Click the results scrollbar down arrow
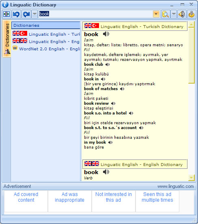 [x=191, y=178]
